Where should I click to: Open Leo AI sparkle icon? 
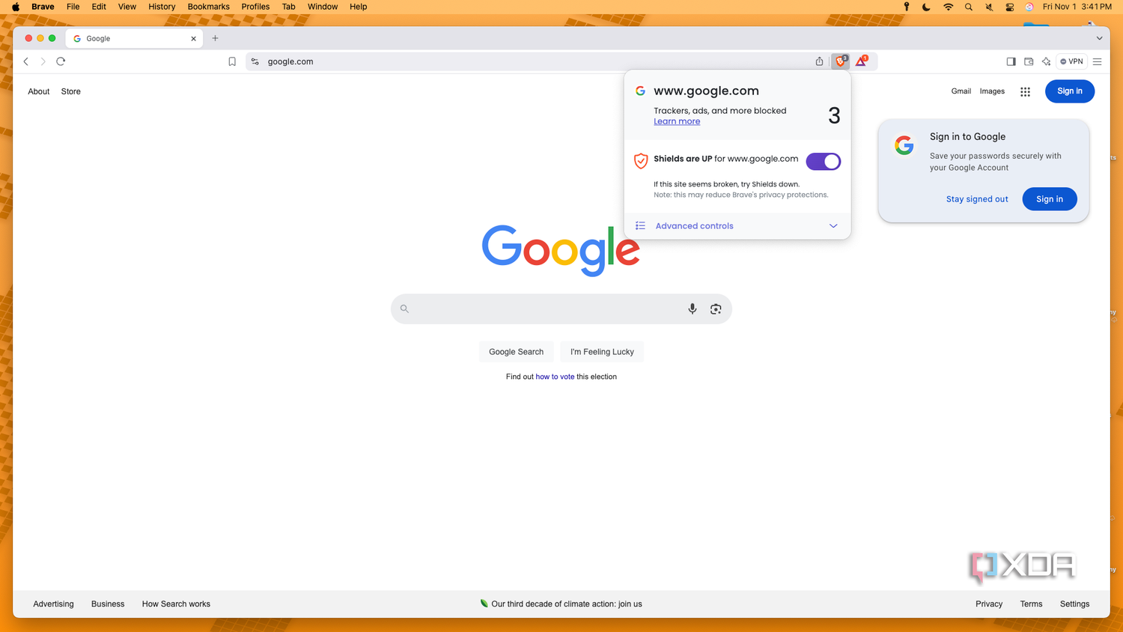click(x=1046, y=61)
